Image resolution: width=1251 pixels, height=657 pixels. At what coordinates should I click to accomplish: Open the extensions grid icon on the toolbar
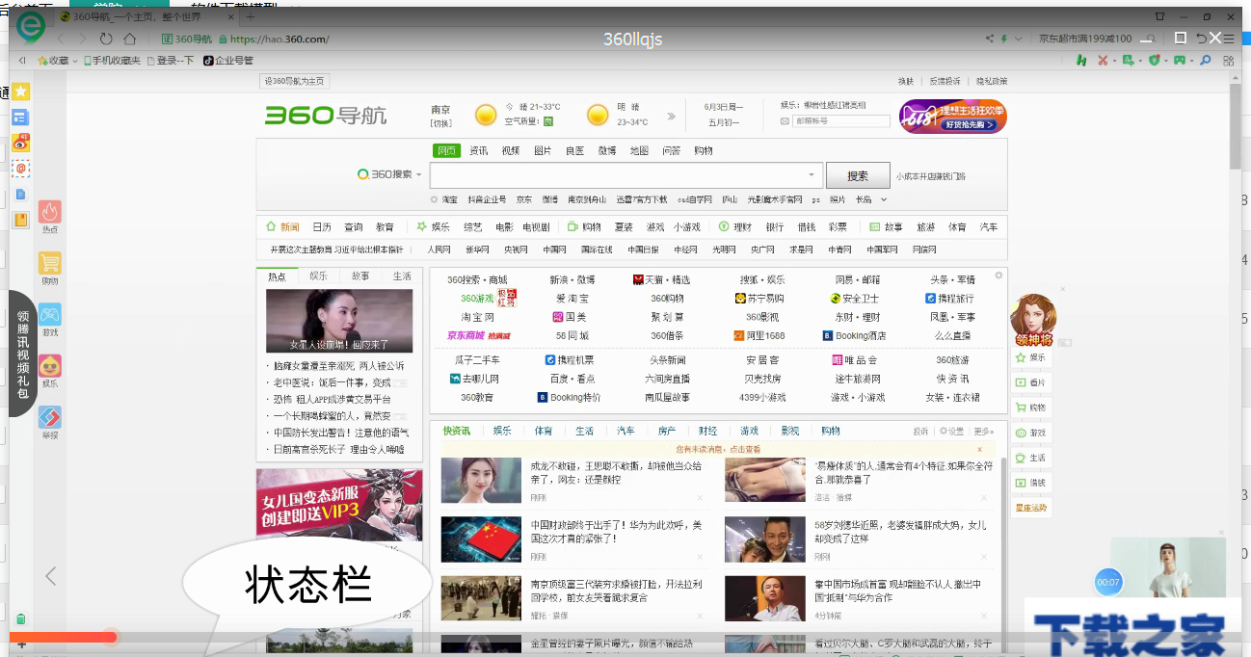pyautogui.click(x=1229, y=60)
